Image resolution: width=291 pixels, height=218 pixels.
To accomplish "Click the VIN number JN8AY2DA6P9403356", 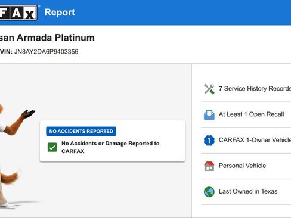I will coord(47,52).
